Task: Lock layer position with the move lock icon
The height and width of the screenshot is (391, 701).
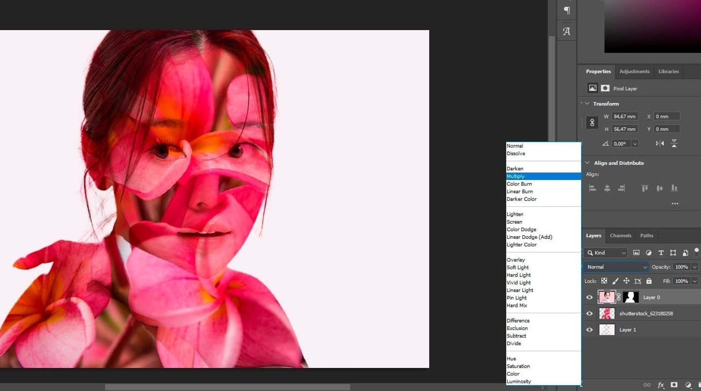Action: point(627,281)
